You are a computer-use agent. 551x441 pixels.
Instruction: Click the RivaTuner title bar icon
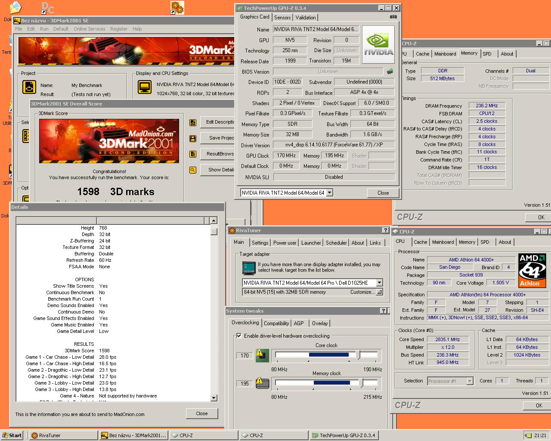tap(232, 230)
